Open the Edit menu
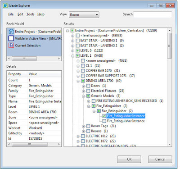 pyautogui.click(x=20, y=14)
